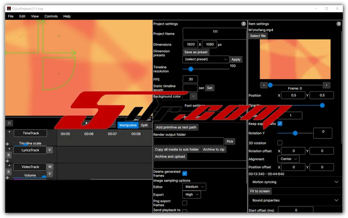Toggle the Png export frames checkbox
This screenshot has height=218, width=348.
[x=185, y=203]
